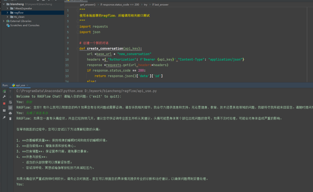Move up the stack trace arrow
313x192 pixels.
click(10, 91)
